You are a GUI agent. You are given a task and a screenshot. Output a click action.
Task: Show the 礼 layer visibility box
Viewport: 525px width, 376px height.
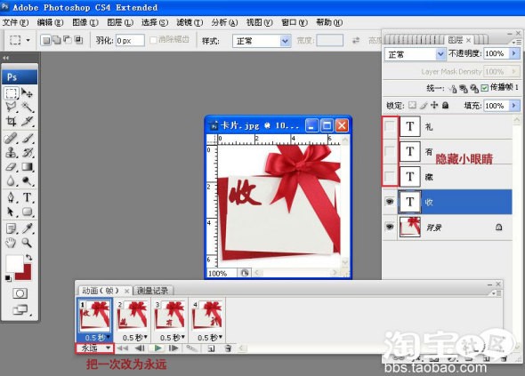pyautogui.click(x=390, y=126)
